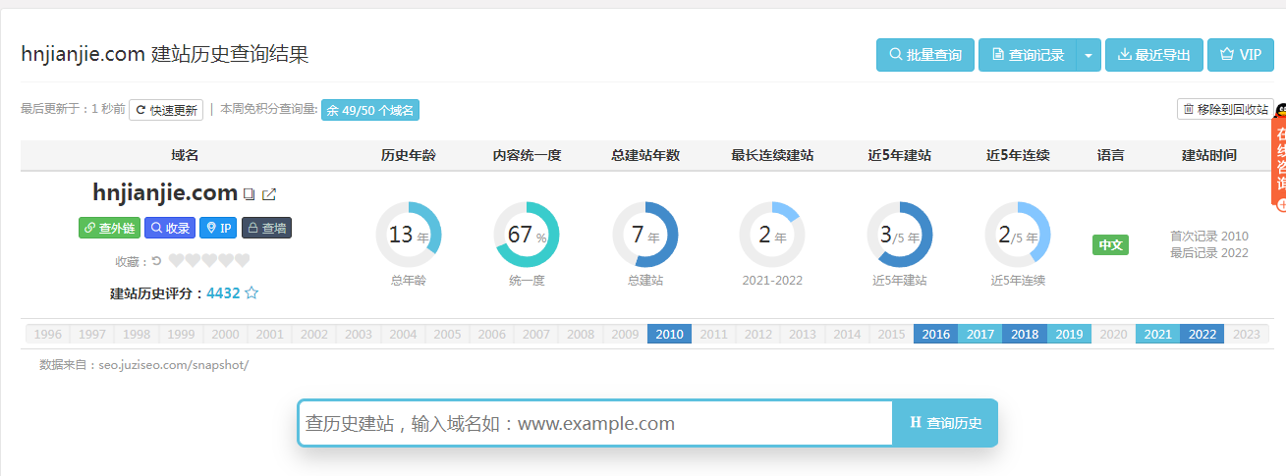The image size is (1286, 476).
Task: Open the VIP button
Action: point(1241,55)
